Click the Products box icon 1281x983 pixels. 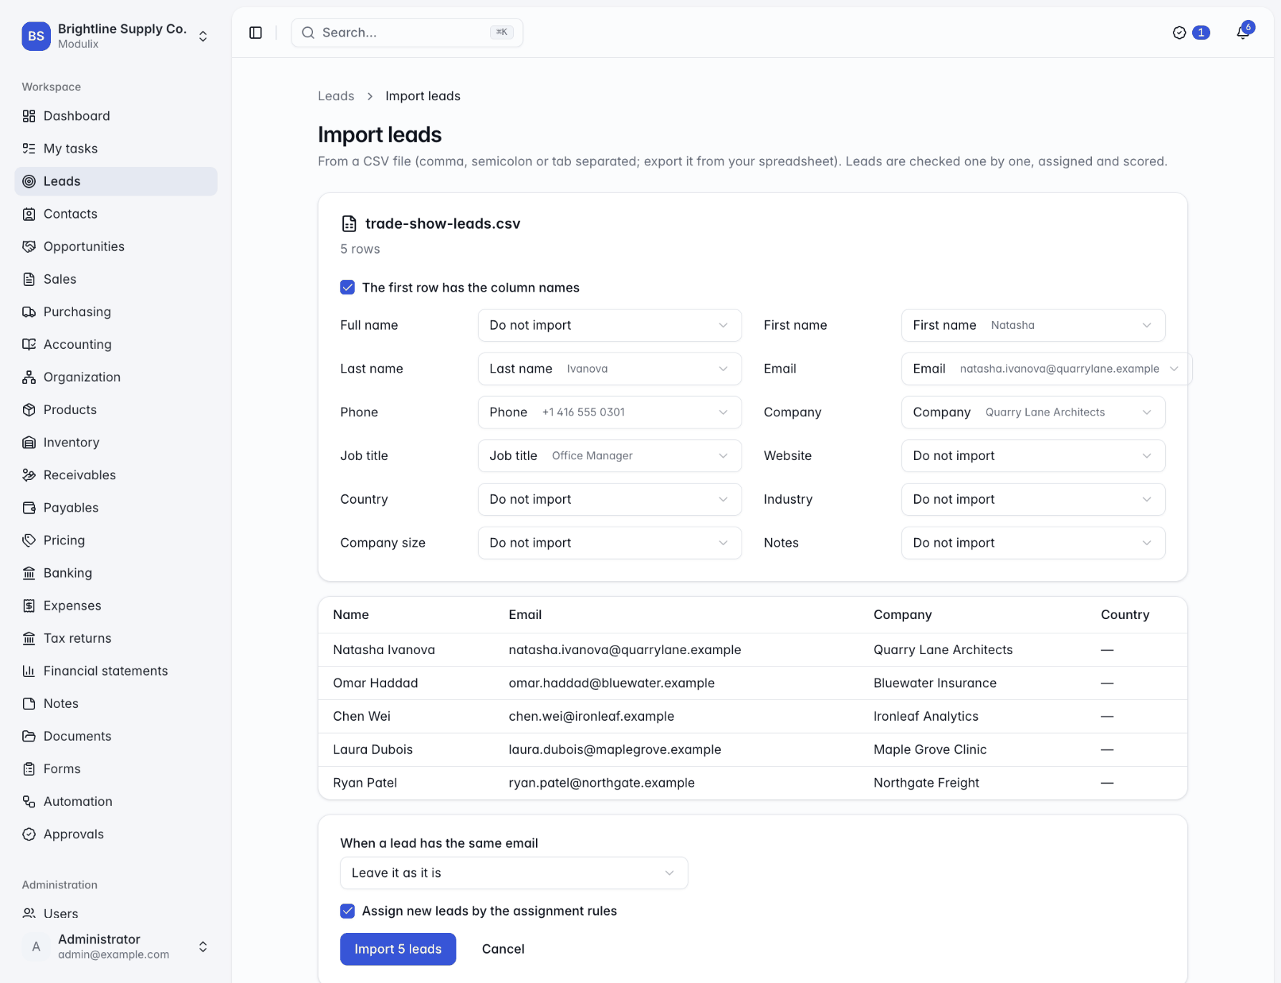click(x=29, y=410)
